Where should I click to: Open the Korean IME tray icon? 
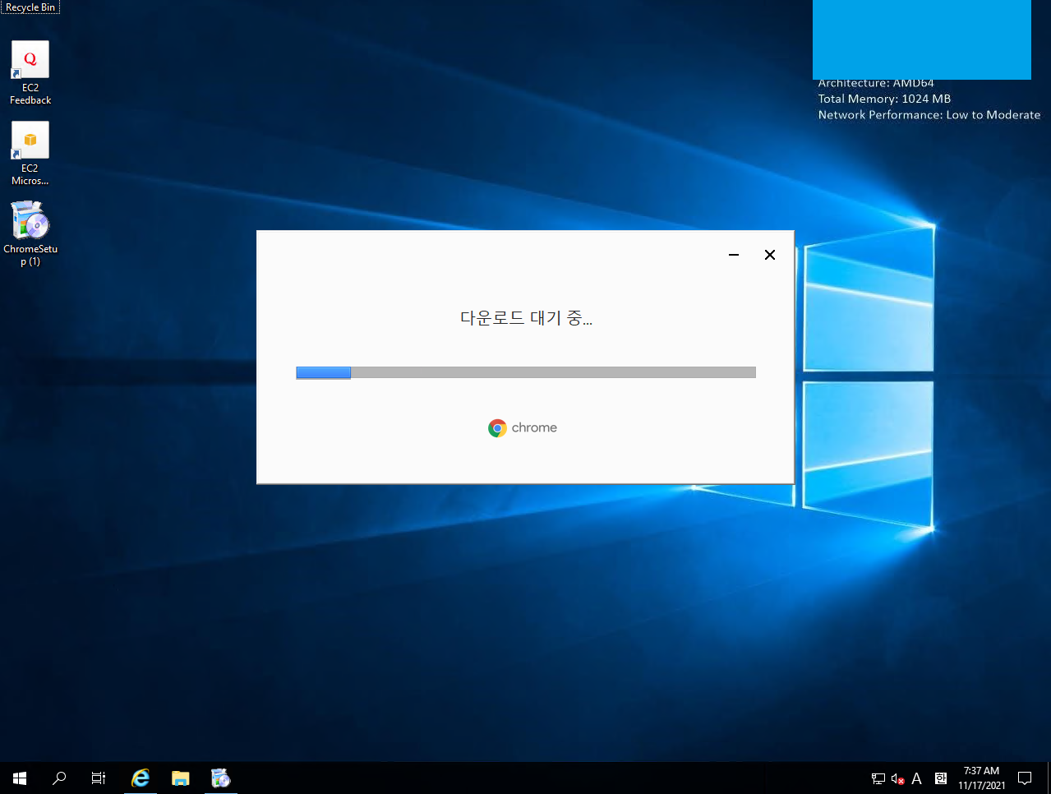click(x=941, y=778)
